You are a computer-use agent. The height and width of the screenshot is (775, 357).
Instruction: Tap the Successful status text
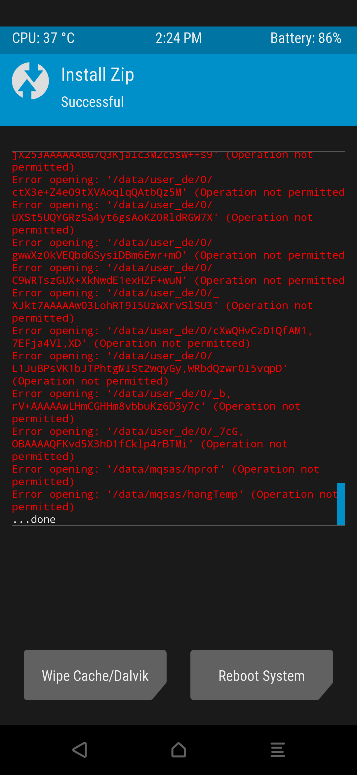point(92,102)
